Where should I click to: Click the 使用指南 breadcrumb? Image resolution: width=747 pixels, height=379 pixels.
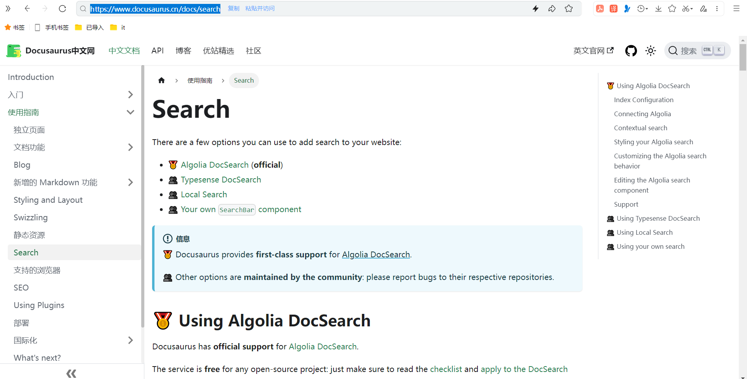pos(200,80)
